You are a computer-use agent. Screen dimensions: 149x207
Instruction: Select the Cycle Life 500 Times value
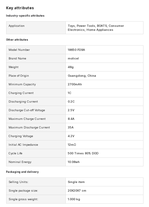[83, 153]
